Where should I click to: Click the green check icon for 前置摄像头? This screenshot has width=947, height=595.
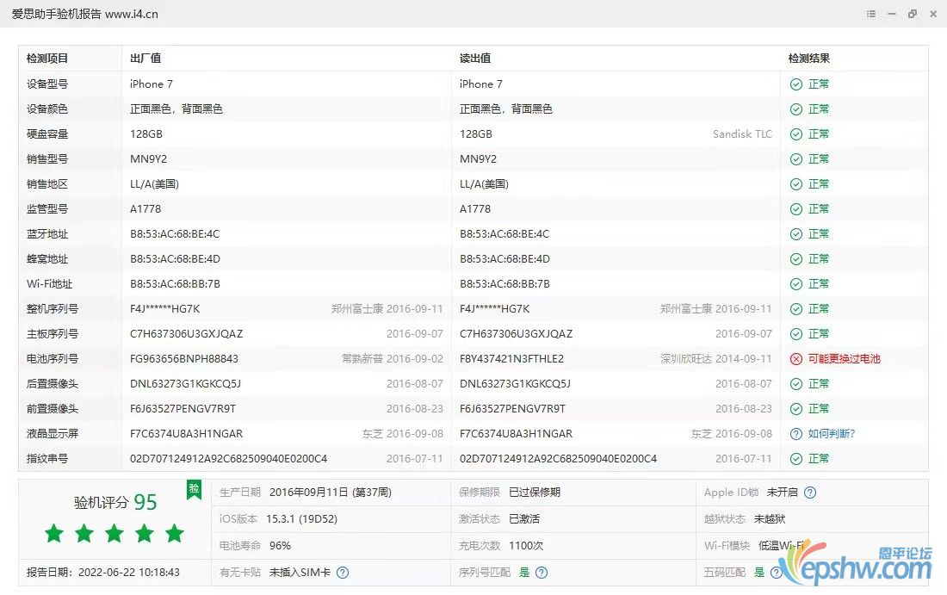click(796, 409)
